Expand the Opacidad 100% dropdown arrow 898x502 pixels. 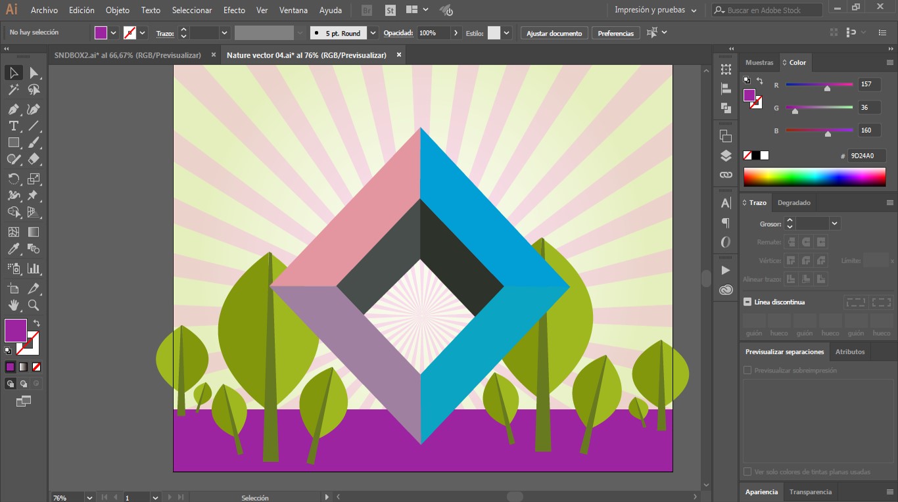point(456,33)
